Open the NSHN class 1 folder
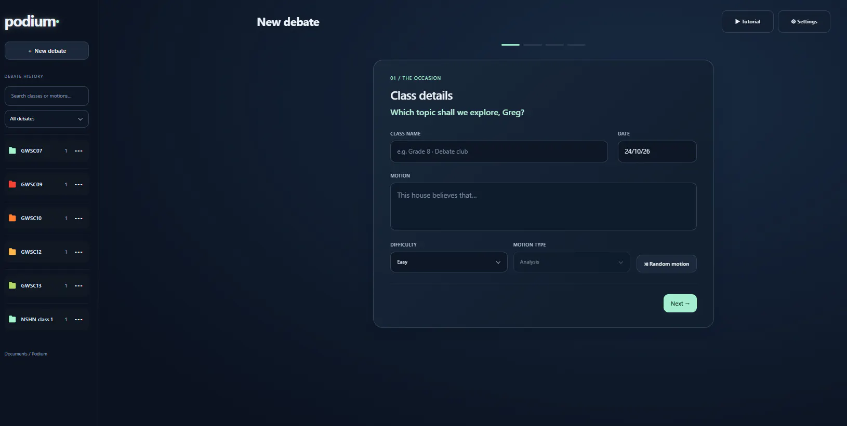Image resolution: width=847 pixels, height=426 pixels. (47, 320)
